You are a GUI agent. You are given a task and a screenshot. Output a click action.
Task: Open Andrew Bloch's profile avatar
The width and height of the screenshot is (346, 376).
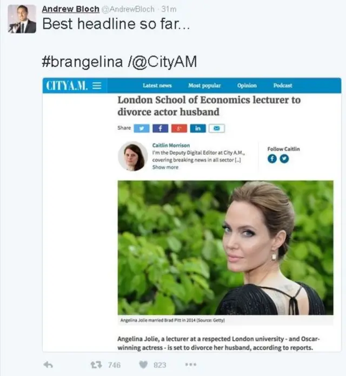[x=22, y=19]
